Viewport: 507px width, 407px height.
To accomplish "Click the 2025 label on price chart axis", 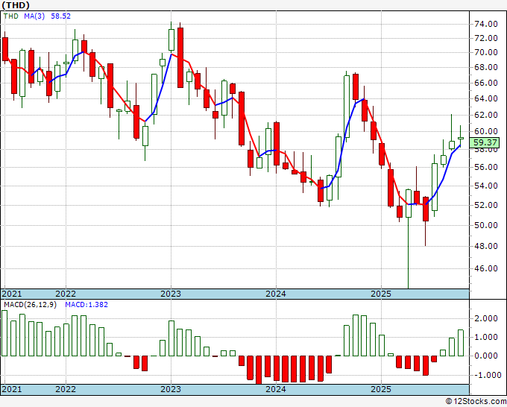I will point(381,294).
